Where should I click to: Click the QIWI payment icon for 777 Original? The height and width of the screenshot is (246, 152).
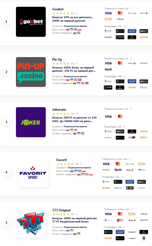coord(132,214)
